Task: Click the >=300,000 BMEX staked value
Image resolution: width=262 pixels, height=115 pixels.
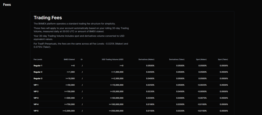Action: coord(70,98)
